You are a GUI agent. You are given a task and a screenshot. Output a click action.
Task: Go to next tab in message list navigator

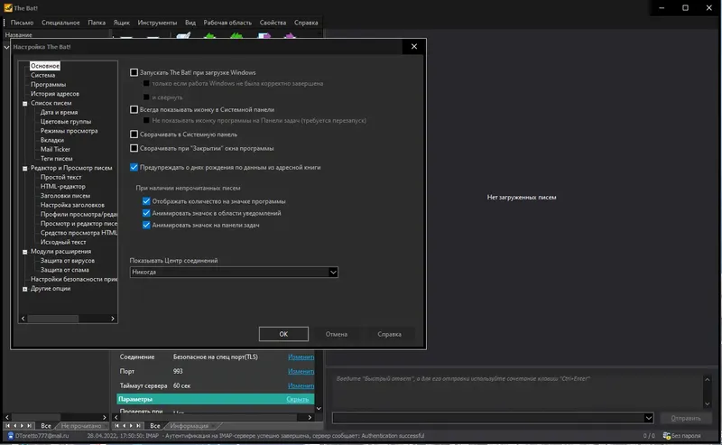coord(131,426)
